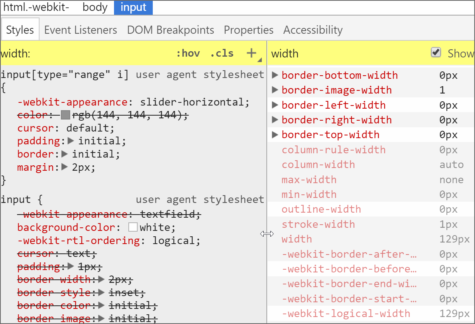Expand the border-bottom-width computed property
This screenshot has height=324, width=475.
point(275,75)
